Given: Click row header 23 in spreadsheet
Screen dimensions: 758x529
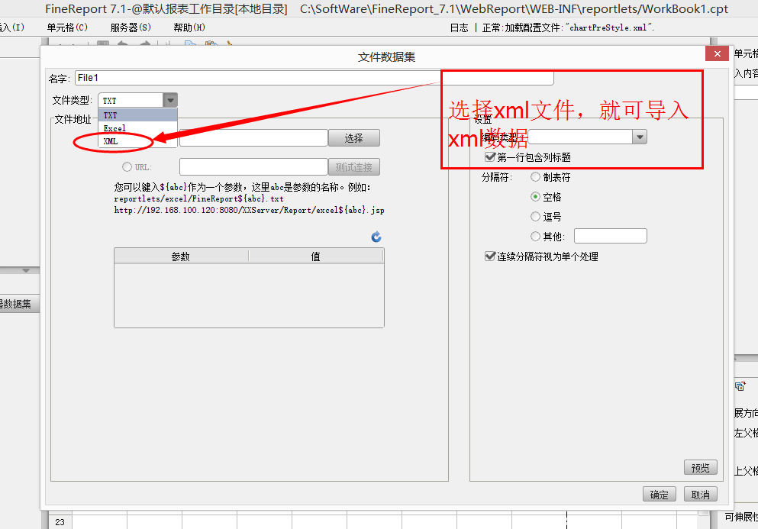Looking at the screenshot, I should [x=60, y=522].
